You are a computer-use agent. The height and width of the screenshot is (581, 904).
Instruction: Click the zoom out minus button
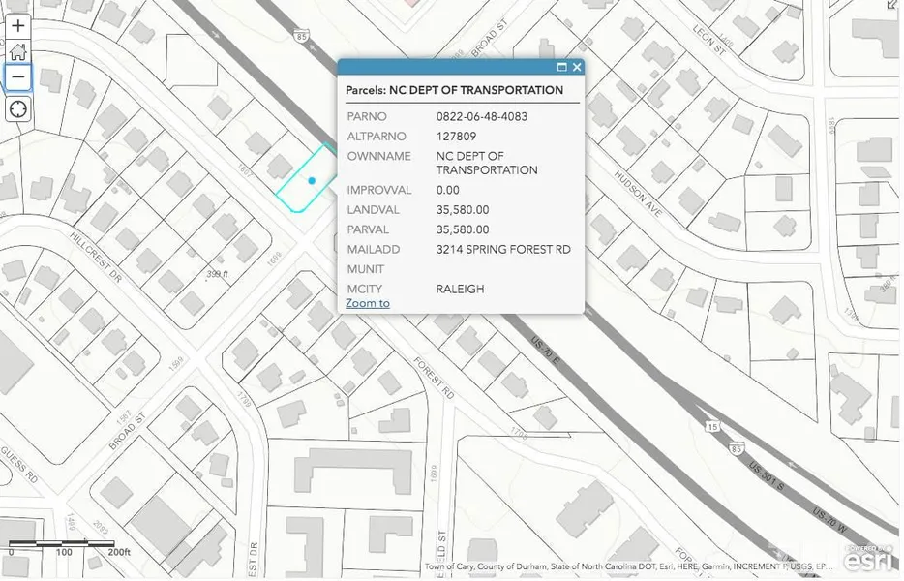point(17,77)
